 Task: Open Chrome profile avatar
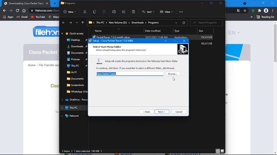click(266, 10)
